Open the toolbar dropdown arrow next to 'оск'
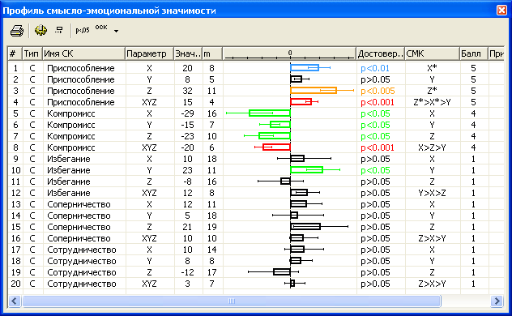Image resolution: width=512 pixels, height=316 pixels. point(116,31)
